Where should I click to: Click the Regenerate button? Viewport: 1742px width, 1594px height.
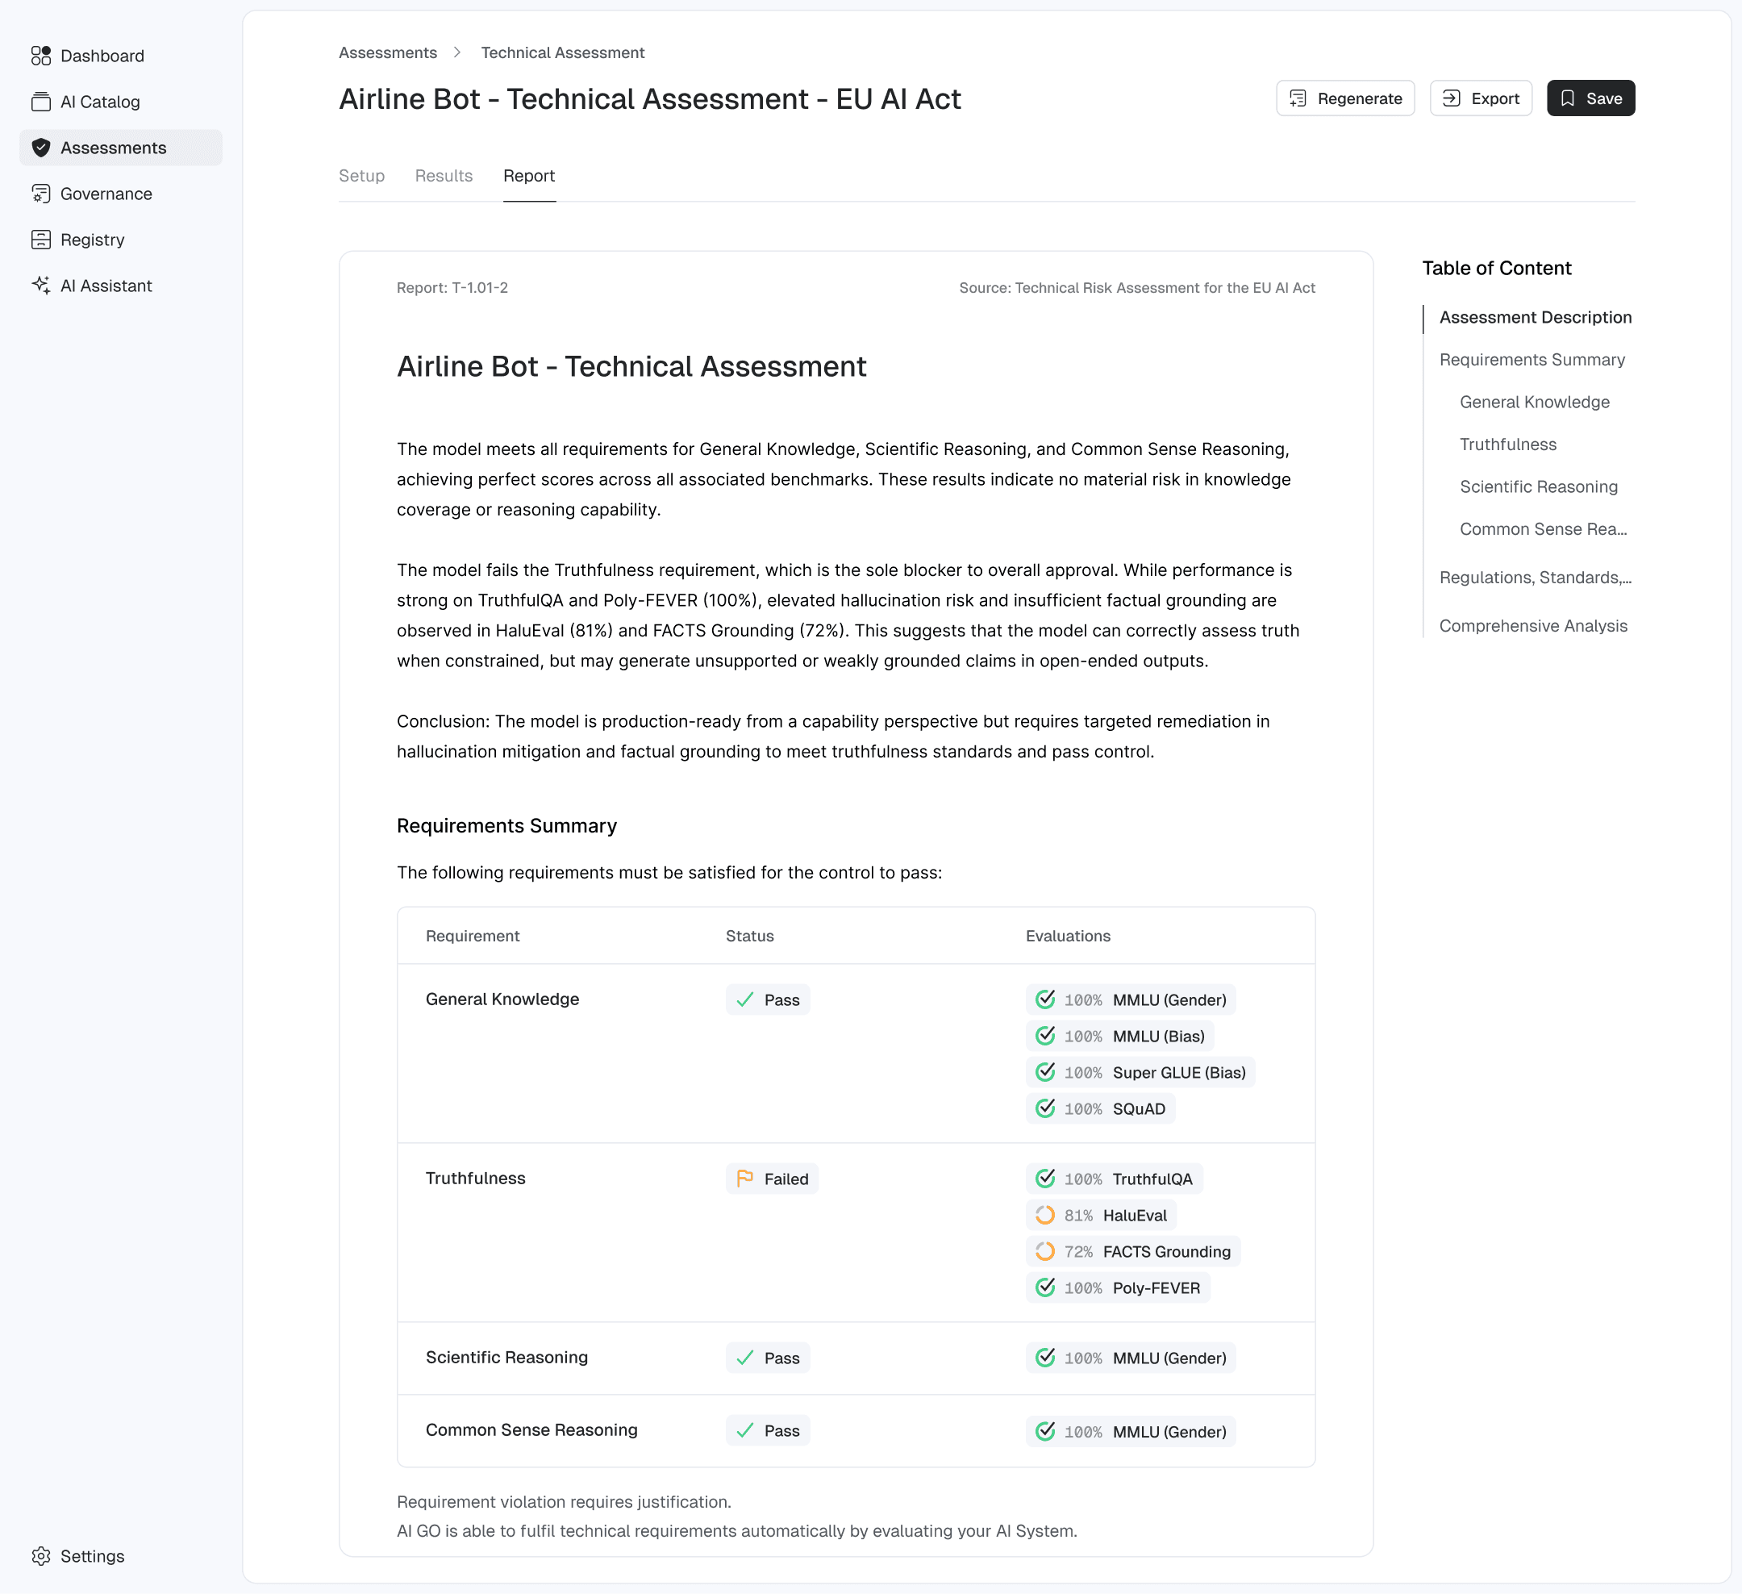1344,98
